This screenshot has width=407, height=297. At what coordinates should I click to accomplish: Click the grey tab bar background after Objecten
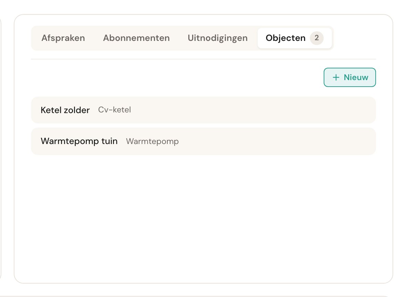[x=333, y=38]
